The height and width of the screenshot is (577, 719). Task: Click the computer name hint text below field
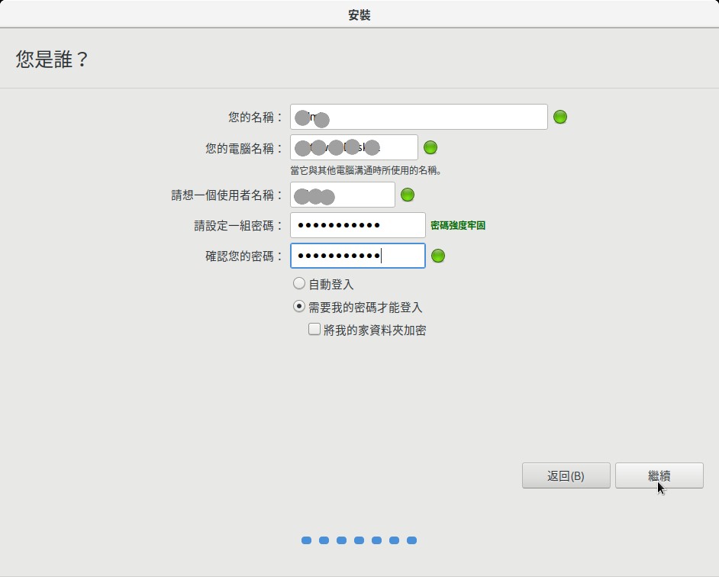pyautogui.click(x=366, y=170)
